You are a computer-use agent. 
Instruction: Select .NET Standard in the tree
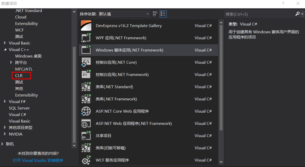pyautogui.click(x=28, y=11)
